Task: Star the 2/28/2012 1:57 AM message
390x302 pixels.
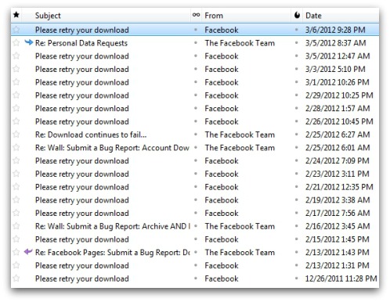Action: pyautogui.click(x=16, y=108)
